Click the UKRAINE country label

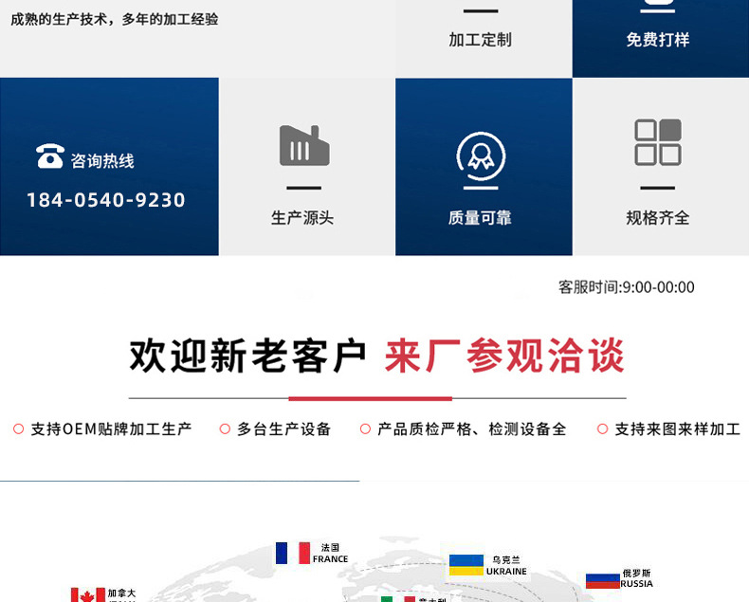(x=506, y=572)
